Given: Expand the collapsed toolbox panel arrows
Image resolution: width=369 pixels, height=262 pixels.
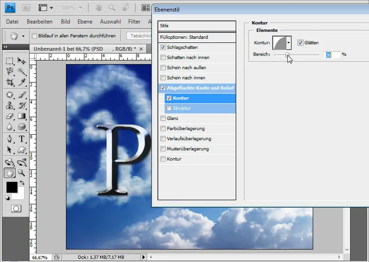Looking at the screenshot, I should 6,47.
